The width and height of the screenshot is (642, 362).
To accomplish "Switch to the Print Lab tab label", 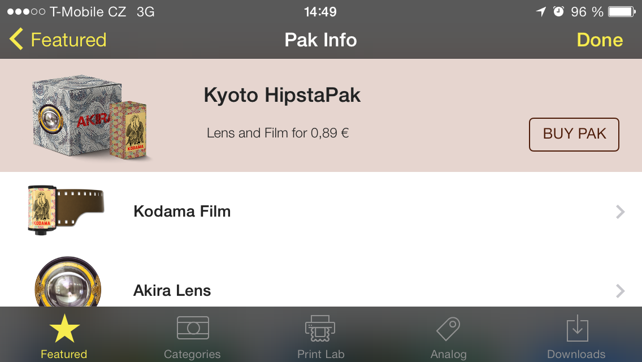I will click(x=320, y=355).
